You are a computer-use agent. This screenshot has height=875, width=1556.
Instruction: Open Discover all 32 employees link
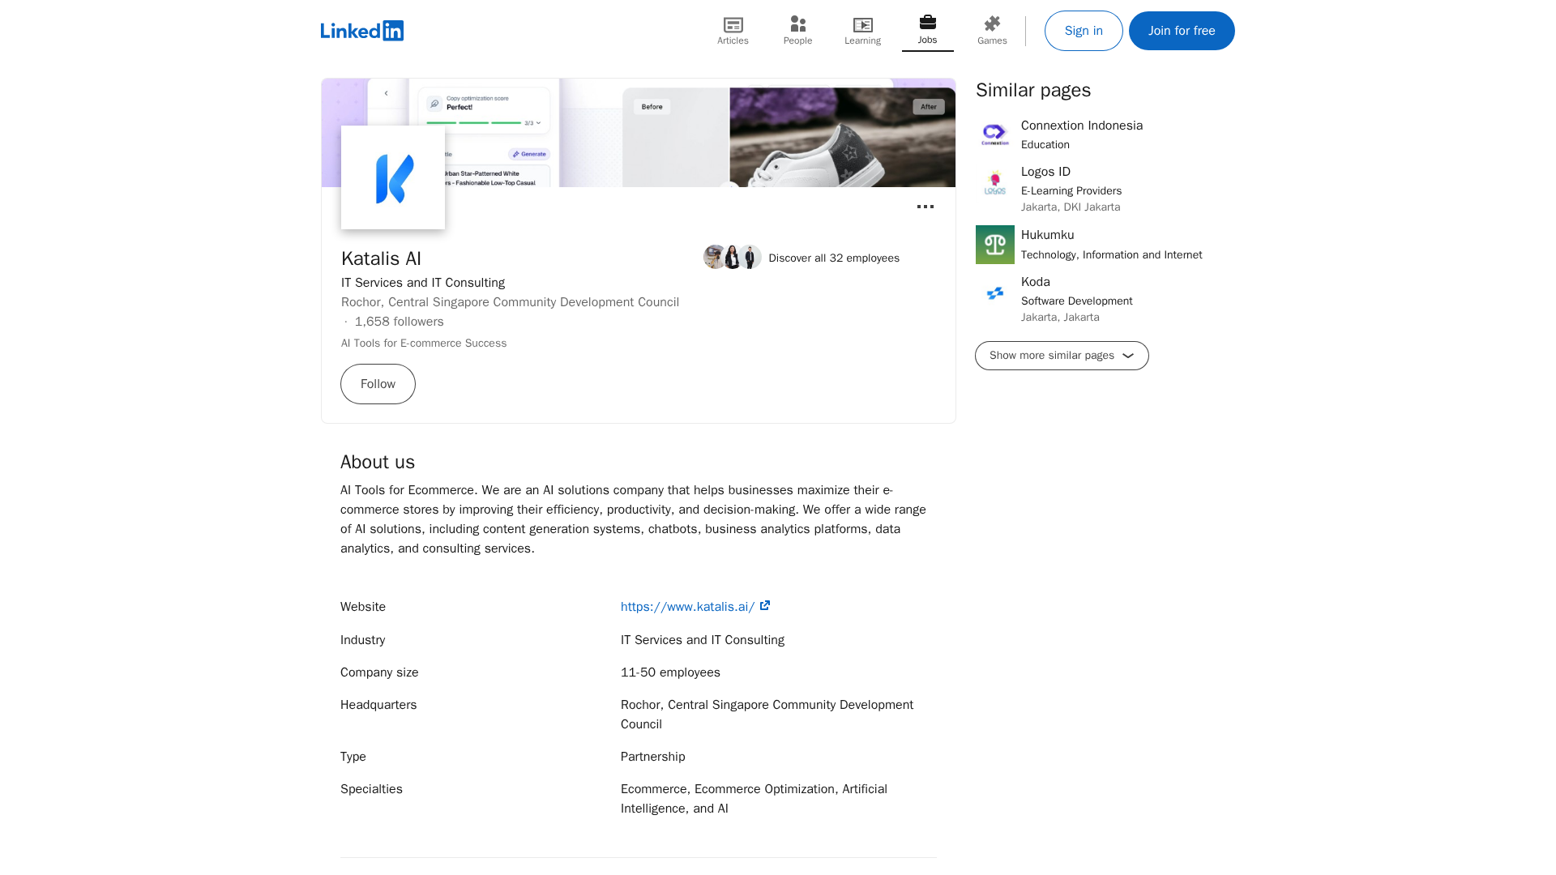pyautogui.click(x=833, y=258)
